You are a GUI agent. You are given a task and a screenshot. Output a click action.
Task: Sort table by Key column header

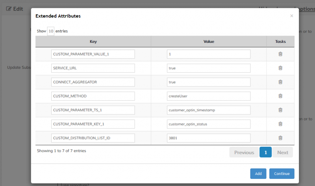click(x=93, y=41)
